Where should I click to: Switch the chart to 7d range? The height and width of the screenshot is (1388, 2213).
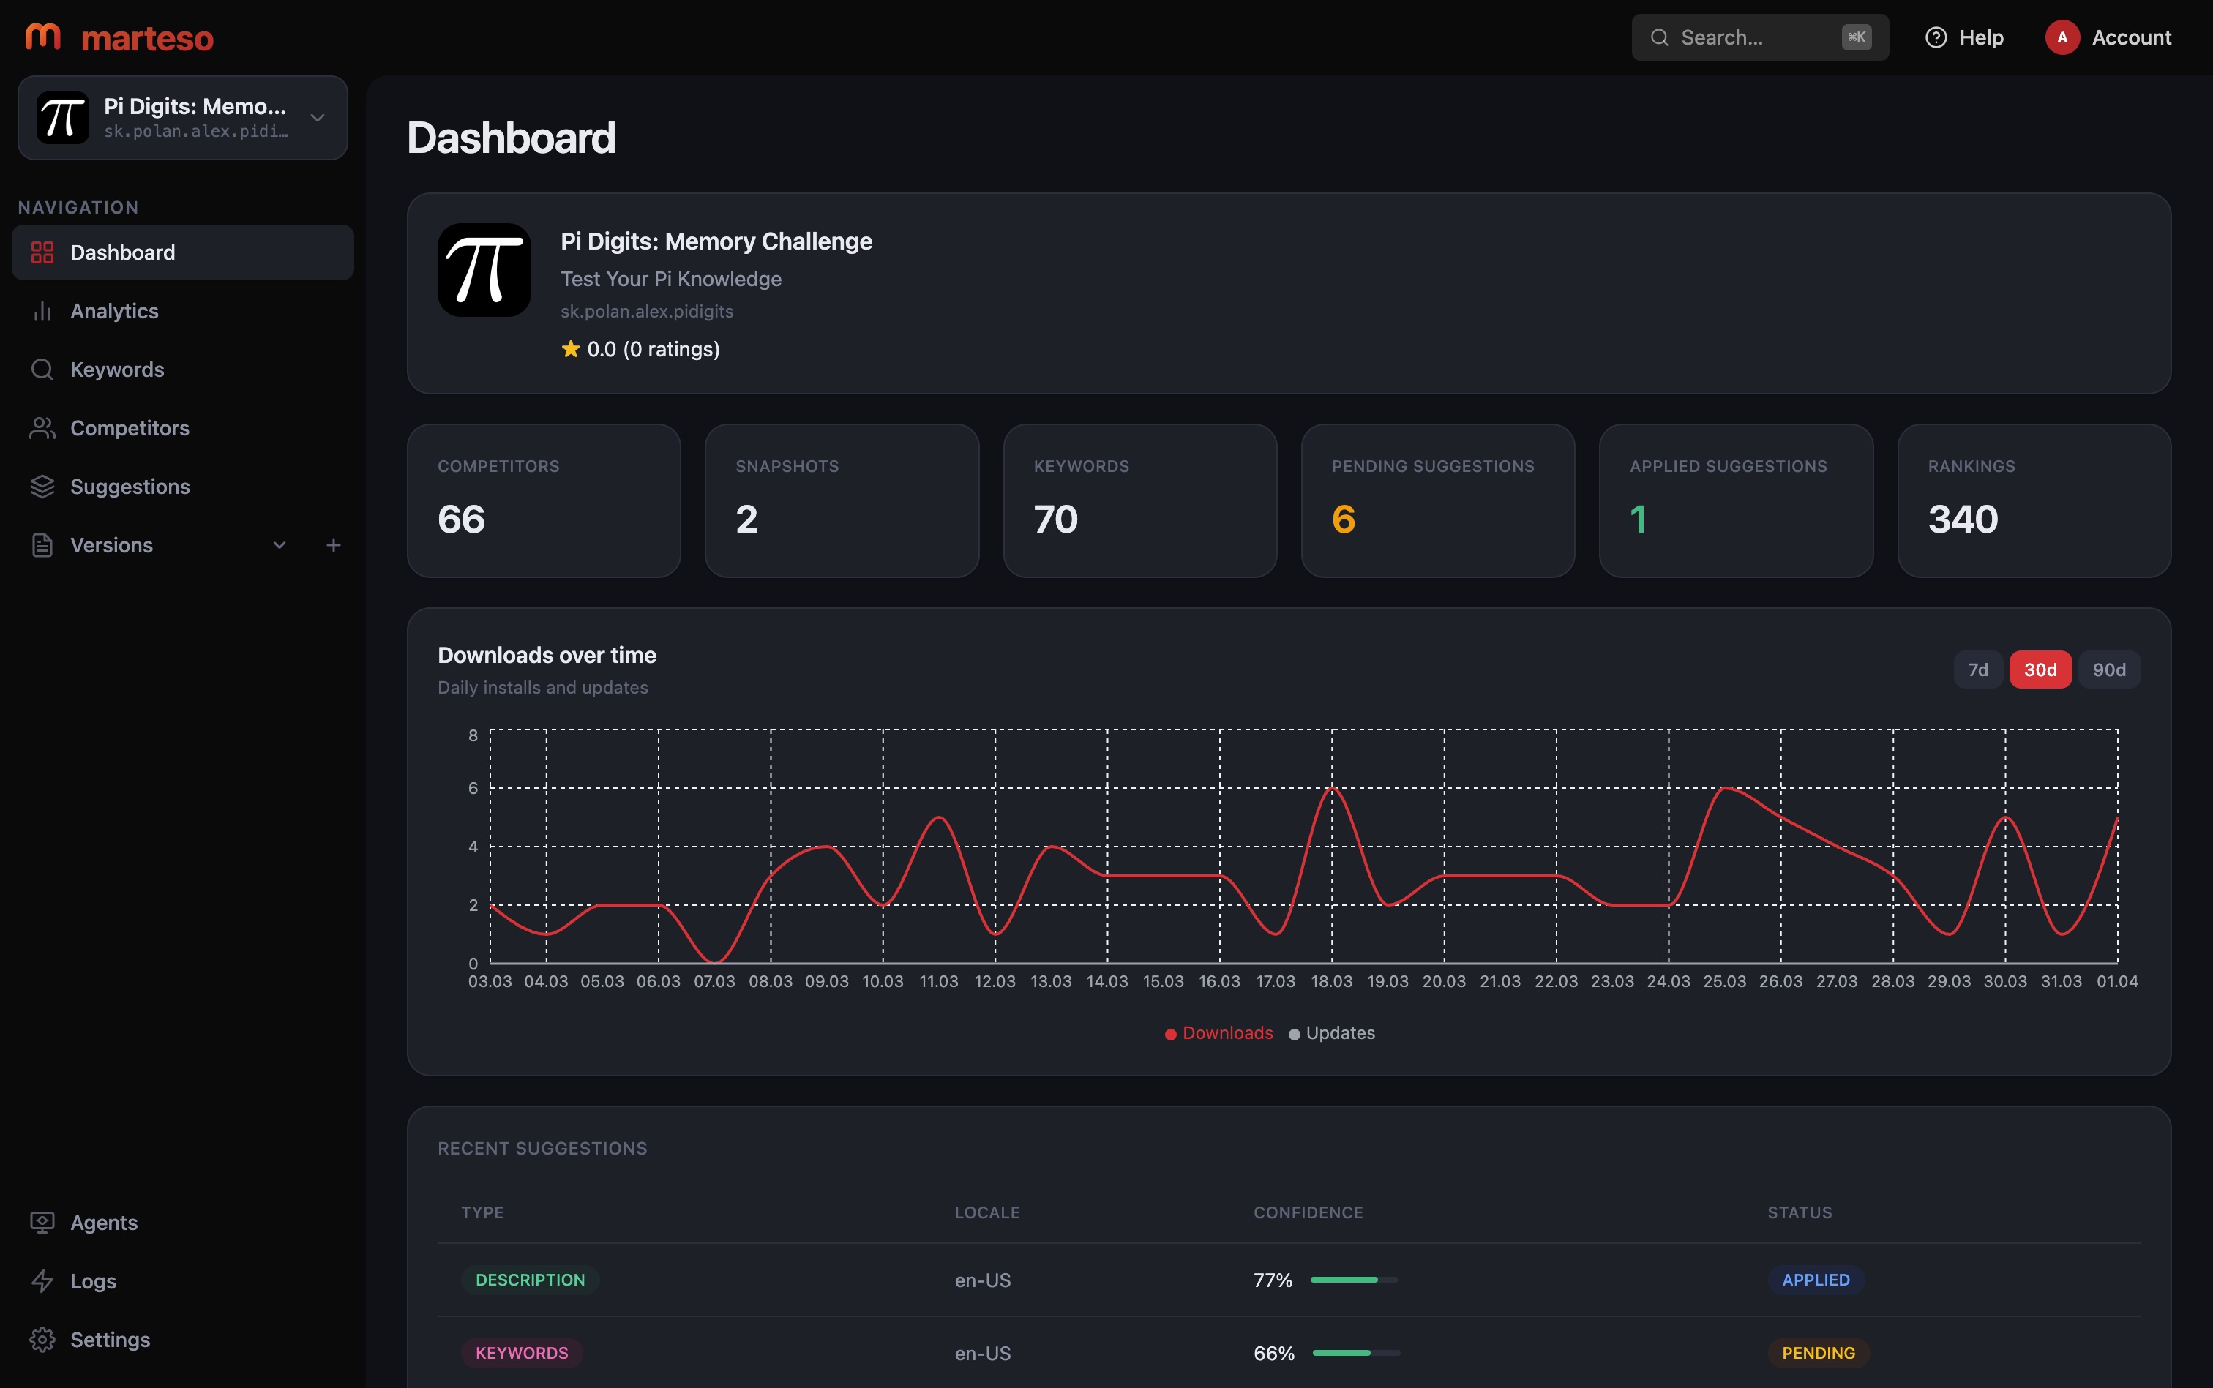(x=1977, y=669)
